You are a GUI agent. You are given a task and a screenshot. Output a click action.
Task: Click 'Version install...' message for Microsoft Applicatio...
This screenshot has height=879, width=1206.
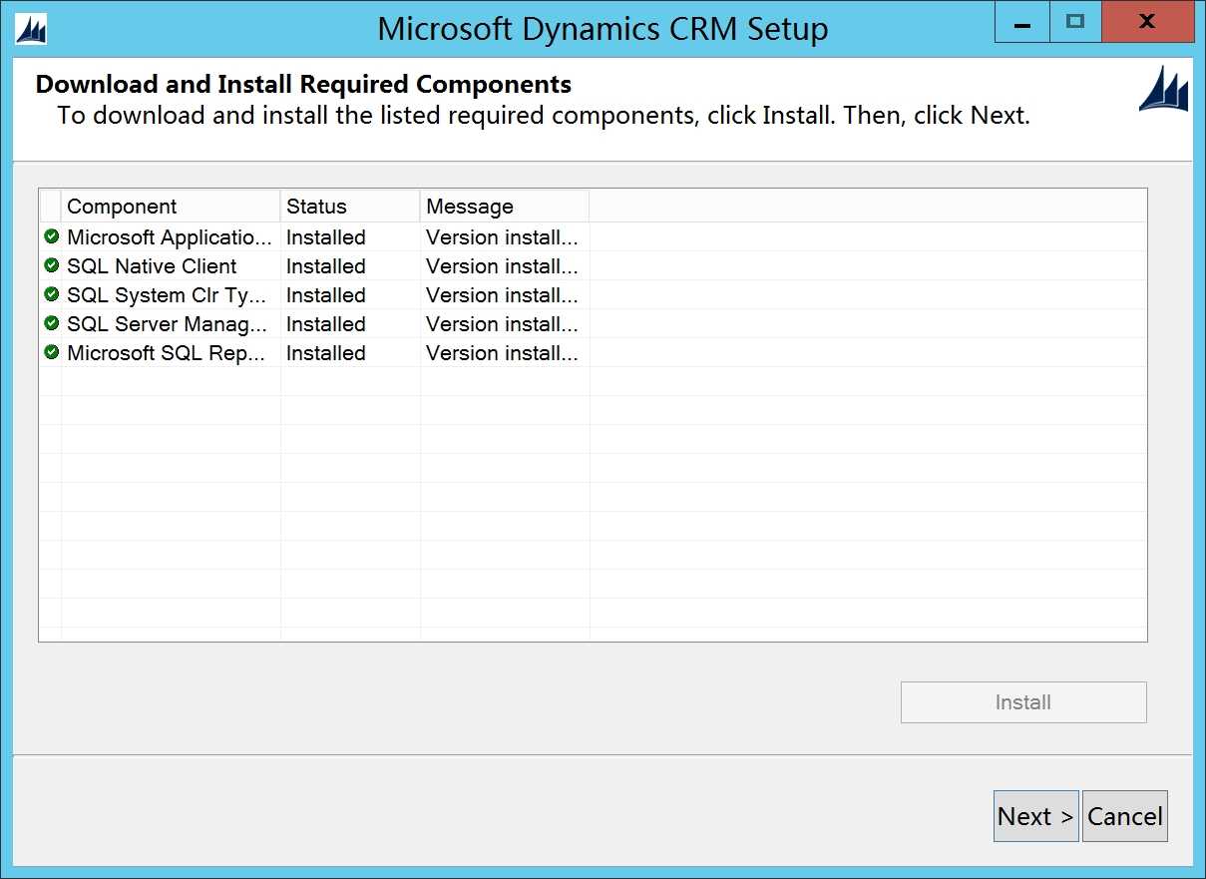[x=502, y=237]
